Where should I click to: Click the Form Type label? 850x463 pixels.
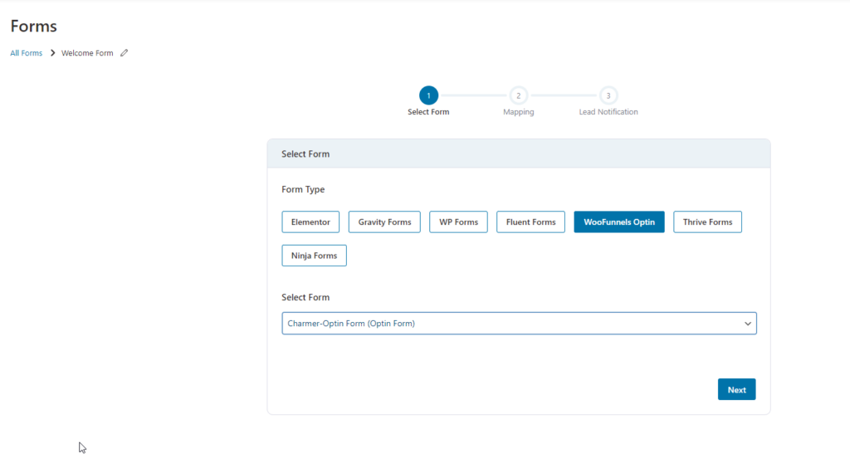[x=303, y=189]
